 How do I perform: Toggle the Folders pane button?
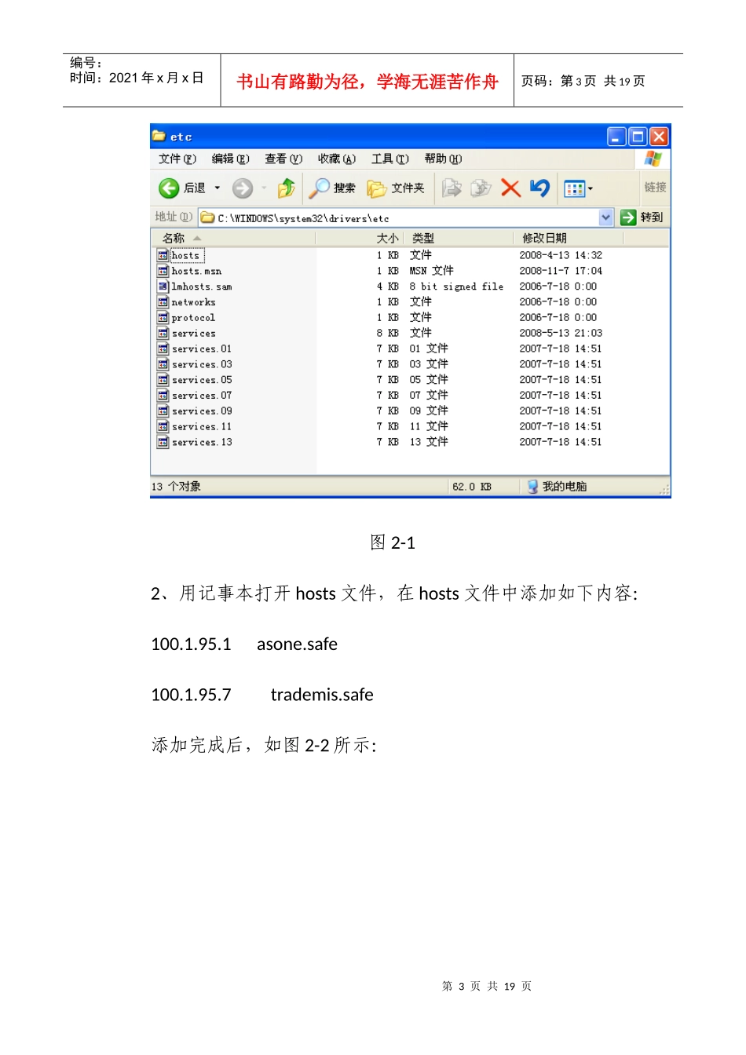coord(396,188)
